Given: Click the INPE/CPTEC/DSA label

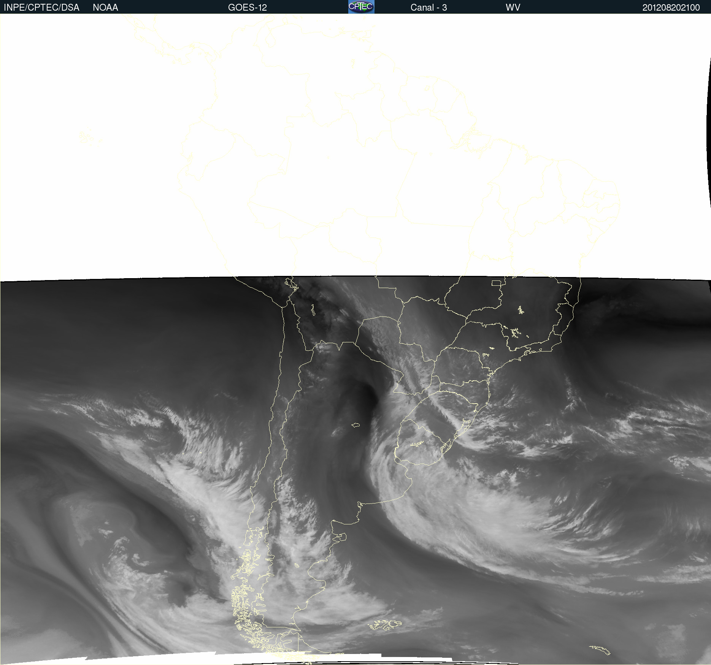Looking at the screenshot, I should tap(41, 8).
